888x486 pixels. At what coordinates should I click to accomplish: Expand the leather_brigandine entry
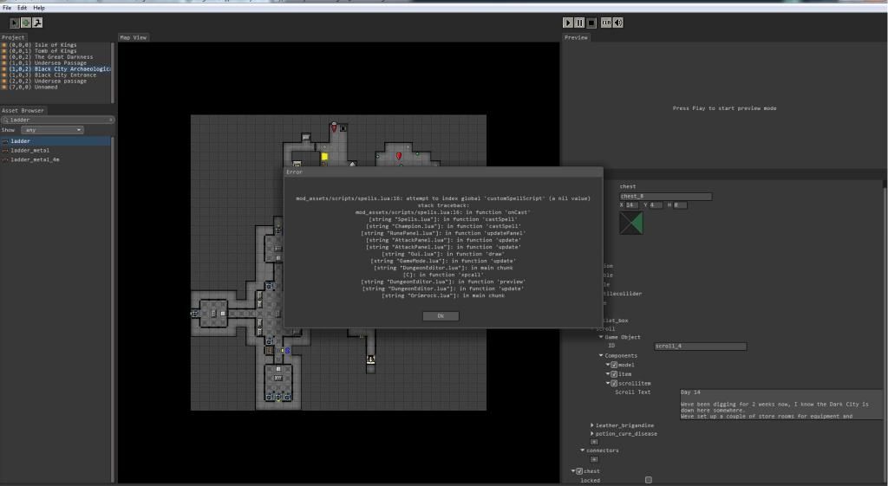[592, 425]
